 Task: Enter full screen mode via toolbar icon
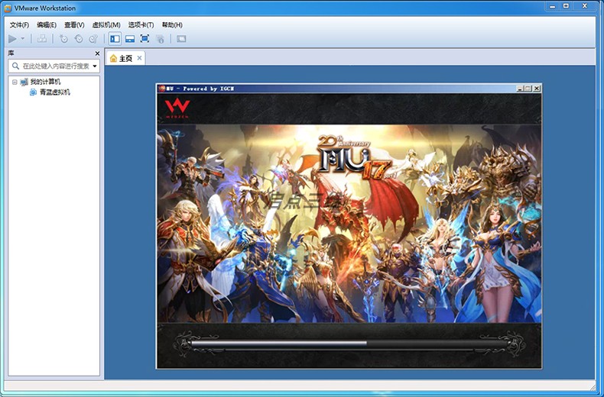point(145,38)
